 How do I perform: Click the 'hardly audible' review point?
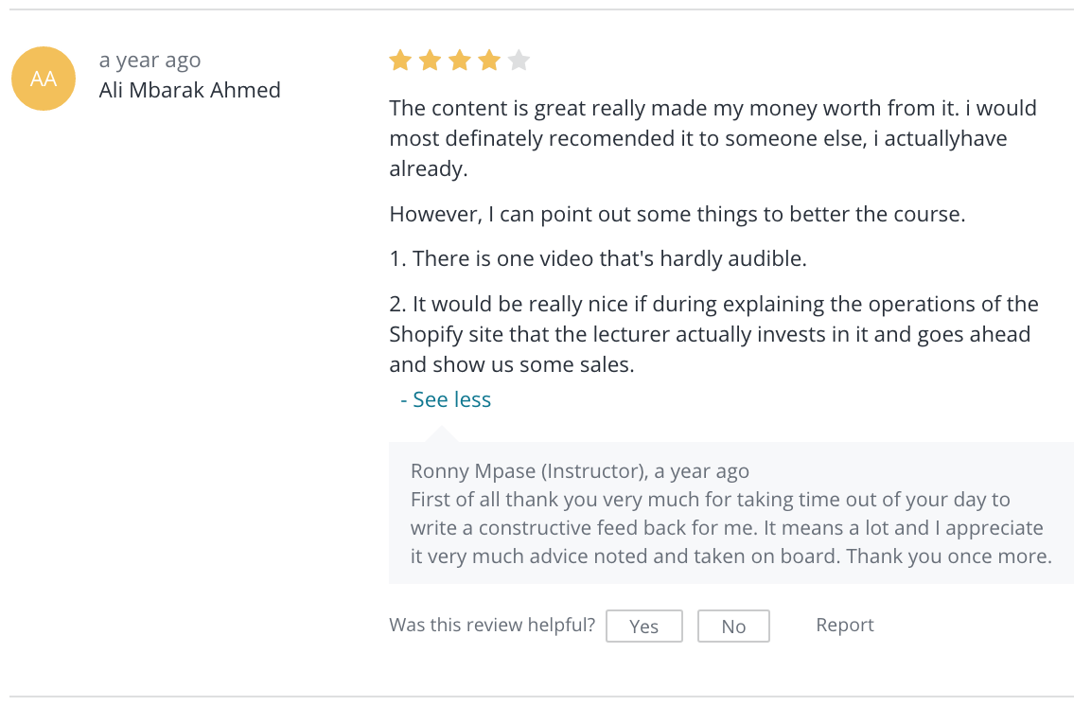click(598, 258)
